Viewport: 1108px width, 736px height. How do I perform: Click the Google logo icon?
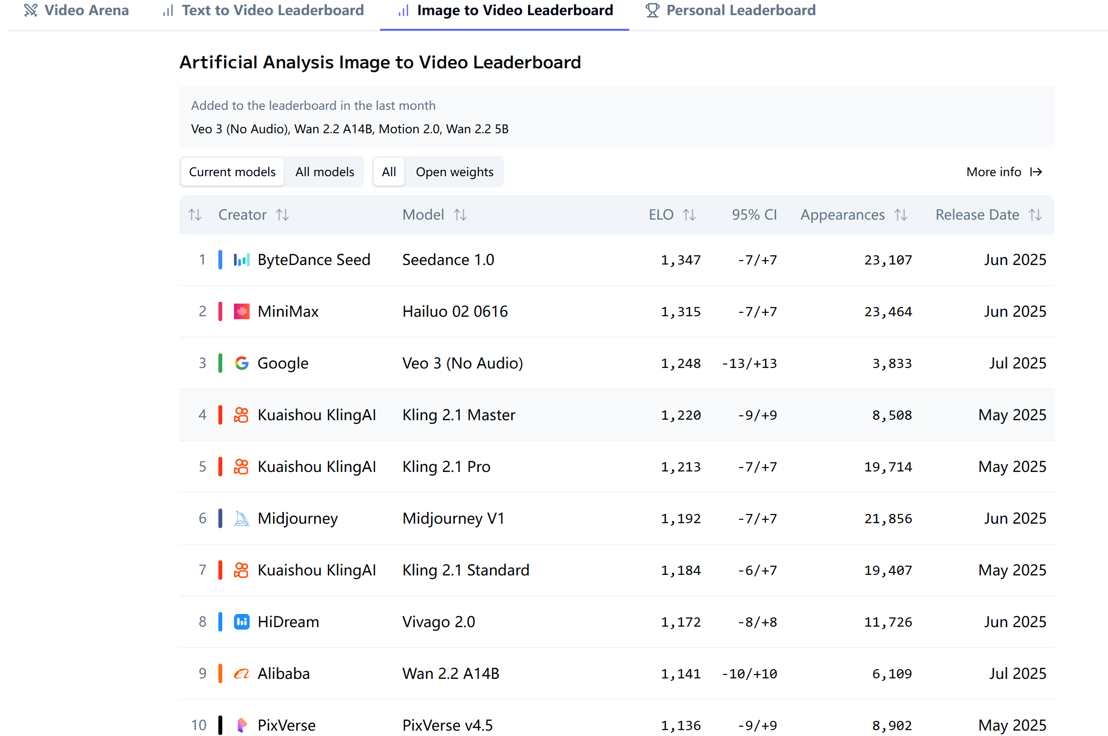[x=241, y=363]
